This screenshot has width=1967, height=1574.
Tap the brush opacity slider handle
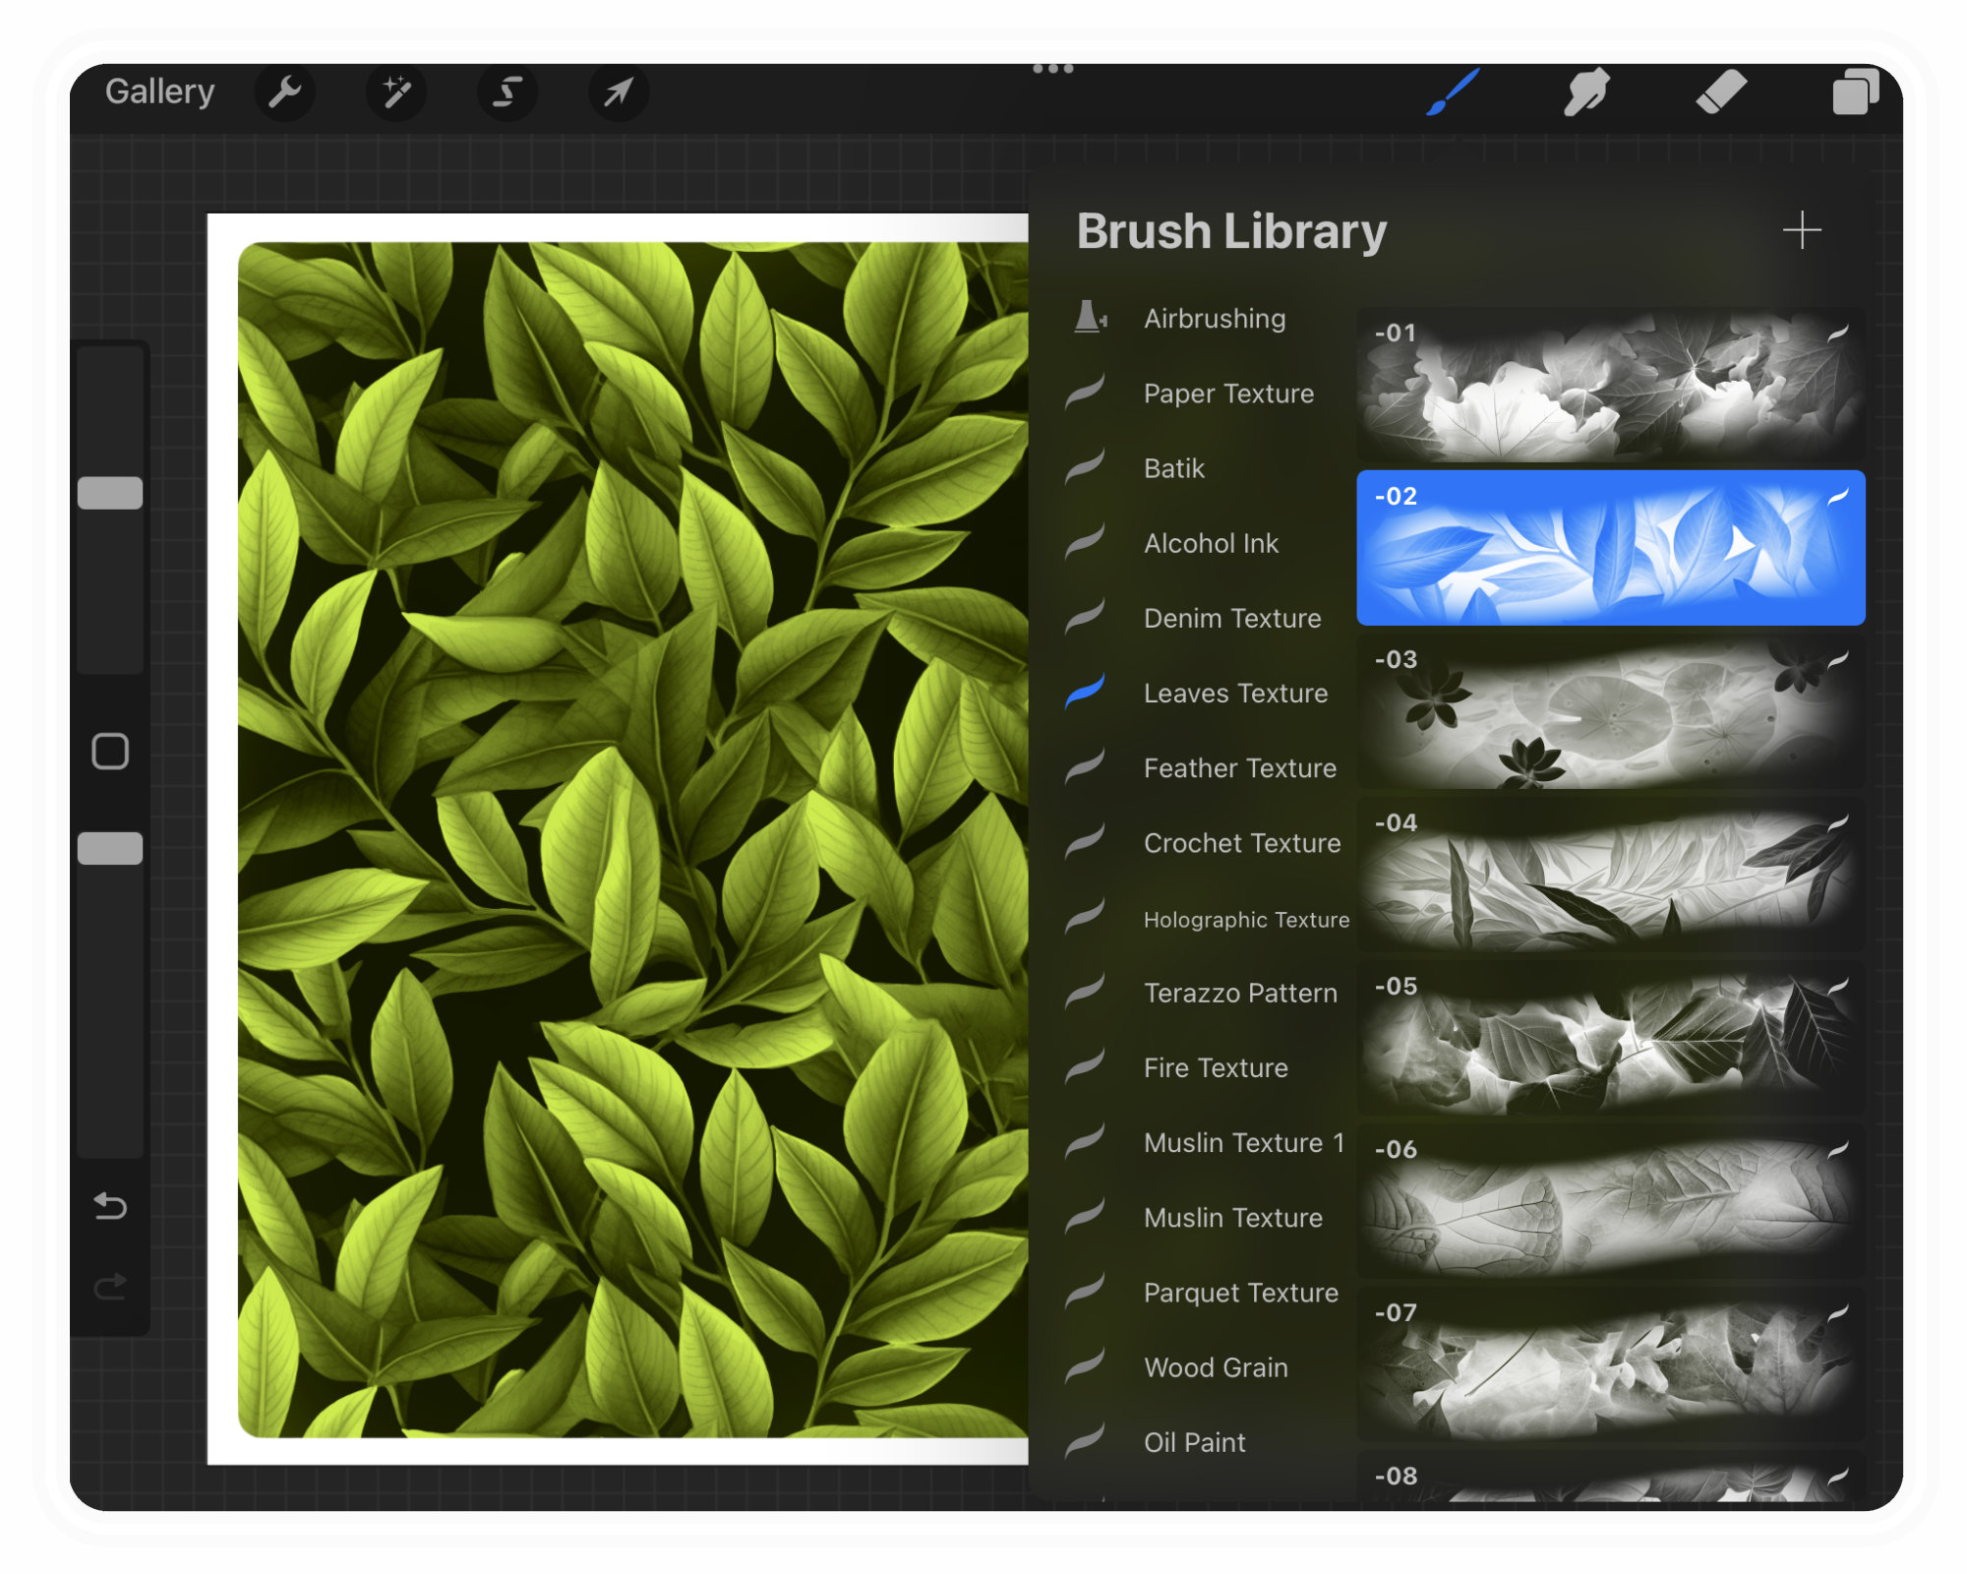point(110,846)
